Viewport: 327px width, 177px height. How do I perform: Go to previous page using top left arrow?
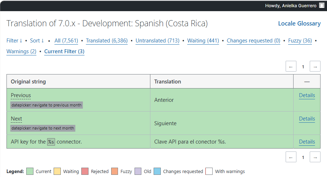click(x=291, y=67)
